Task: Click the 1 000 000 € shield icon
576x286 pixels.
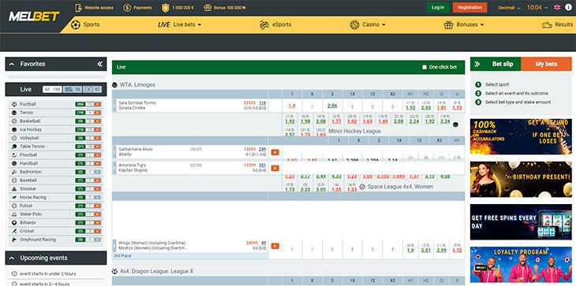Action: (166, 7)
